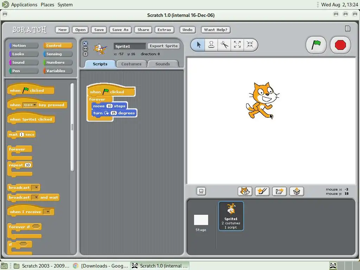Set rotation style to left-right flip
The height and width of the screenshot is (270, 360).
(x=85, y=49)
